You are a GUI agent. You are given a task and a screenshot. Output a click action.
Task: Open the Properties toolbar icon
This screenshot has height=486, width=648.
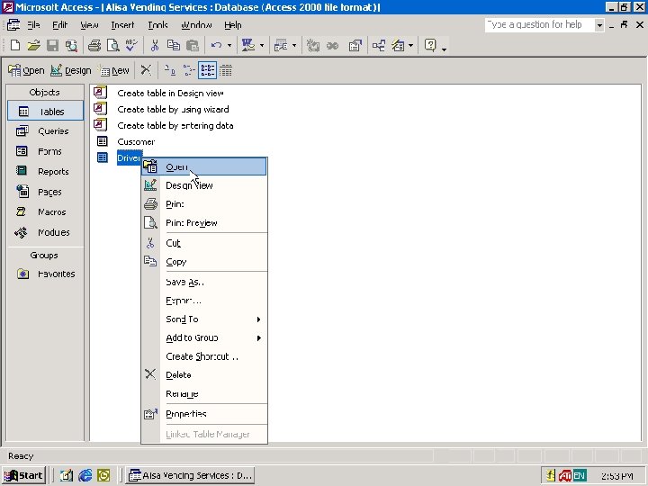click(355, 45)
